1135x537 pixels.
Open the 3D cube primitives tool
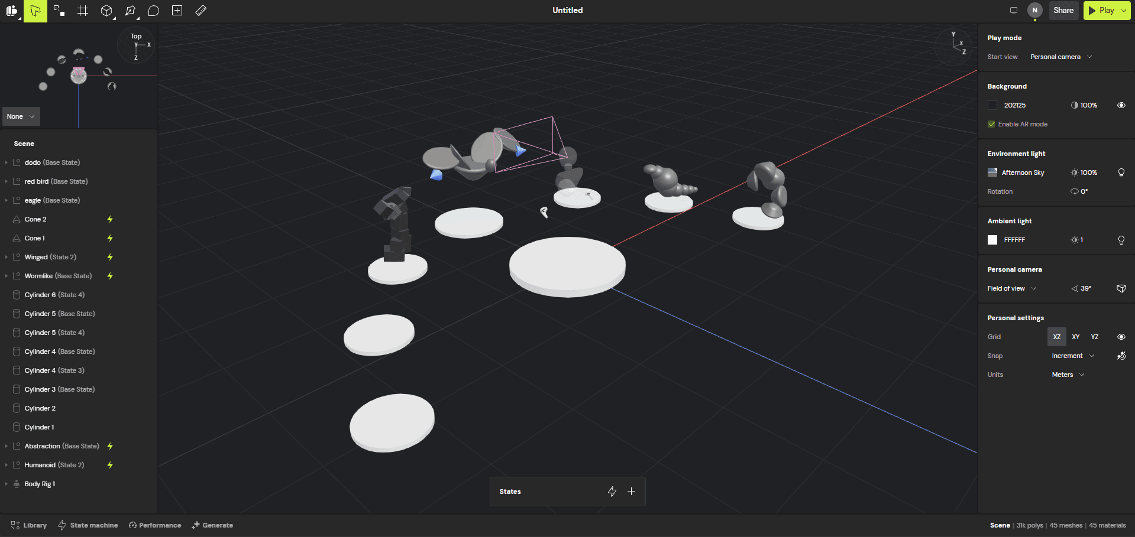106,11
